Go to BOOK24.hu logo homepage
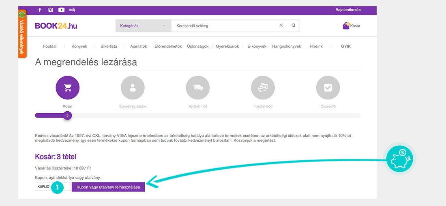Screen dimensions: 446x206 coord(56,26)
